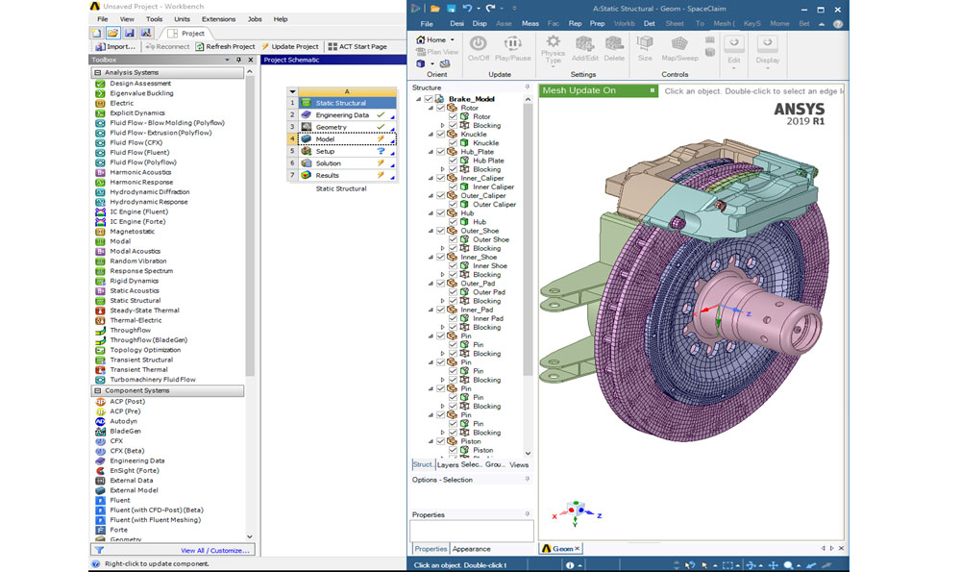
Task: Open the Extensions menu in Workbench
Action: pos(219,19)
